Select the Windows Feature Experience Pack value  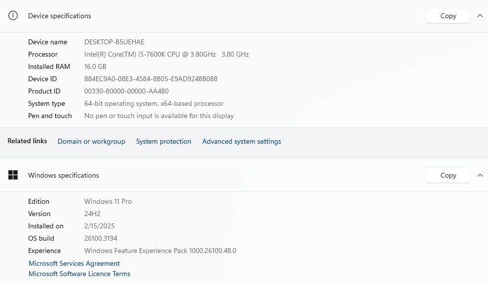(x=160, y=251)
